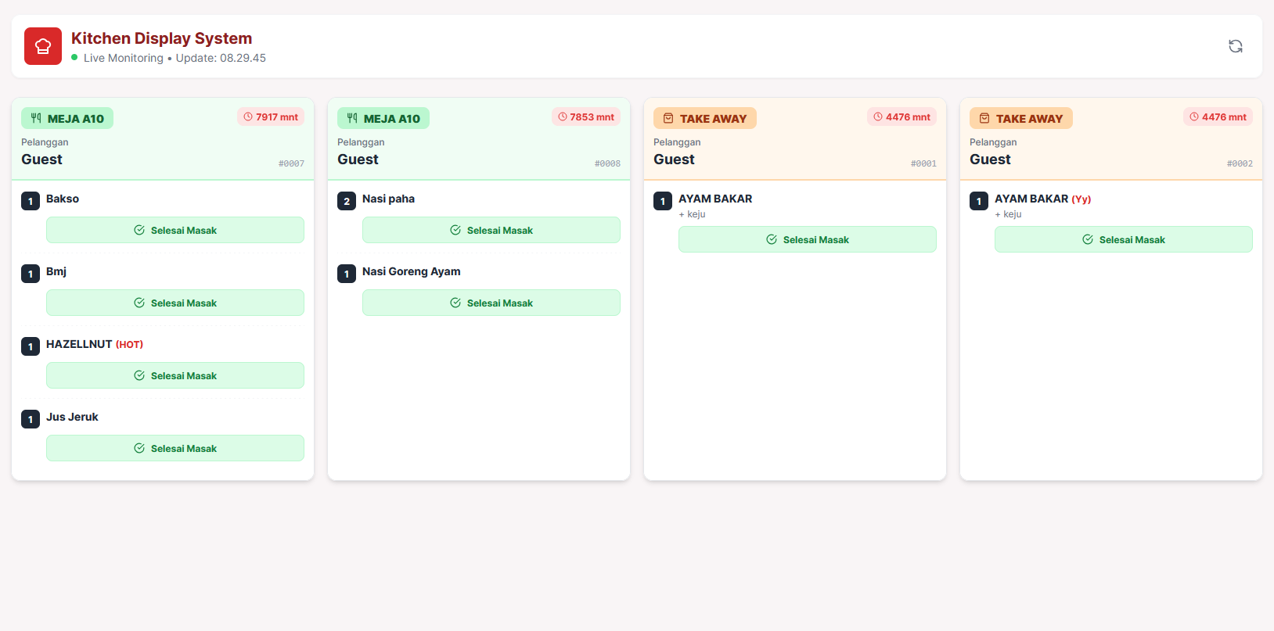Click the red chef hat logo

[x=43, y=46]
